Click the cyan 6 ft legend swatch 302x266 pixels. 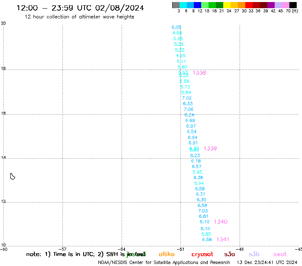[x=183, y=5]
